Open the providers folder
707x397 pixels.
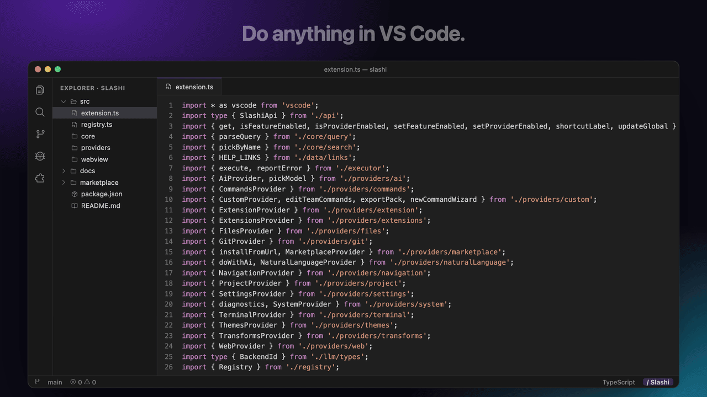tap(105, 148)
